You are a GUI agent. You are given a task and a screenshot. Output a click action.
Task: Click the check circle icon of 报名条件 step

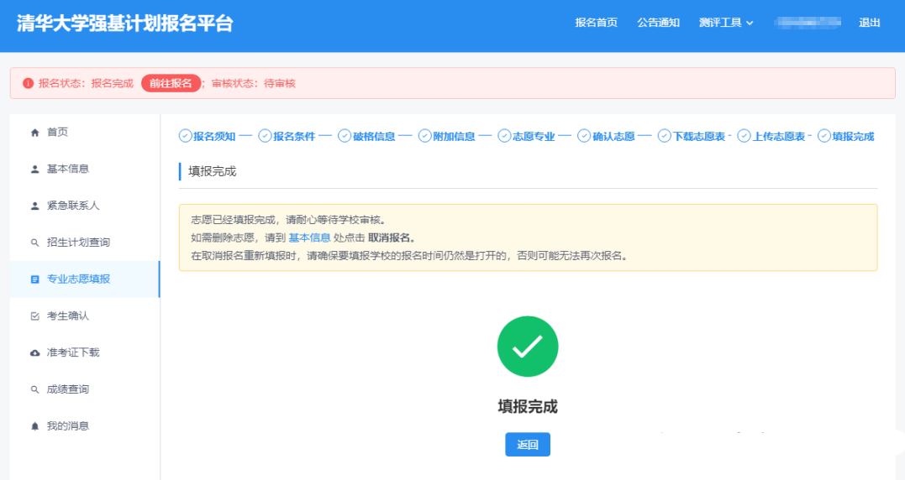(x=265, y=136)
